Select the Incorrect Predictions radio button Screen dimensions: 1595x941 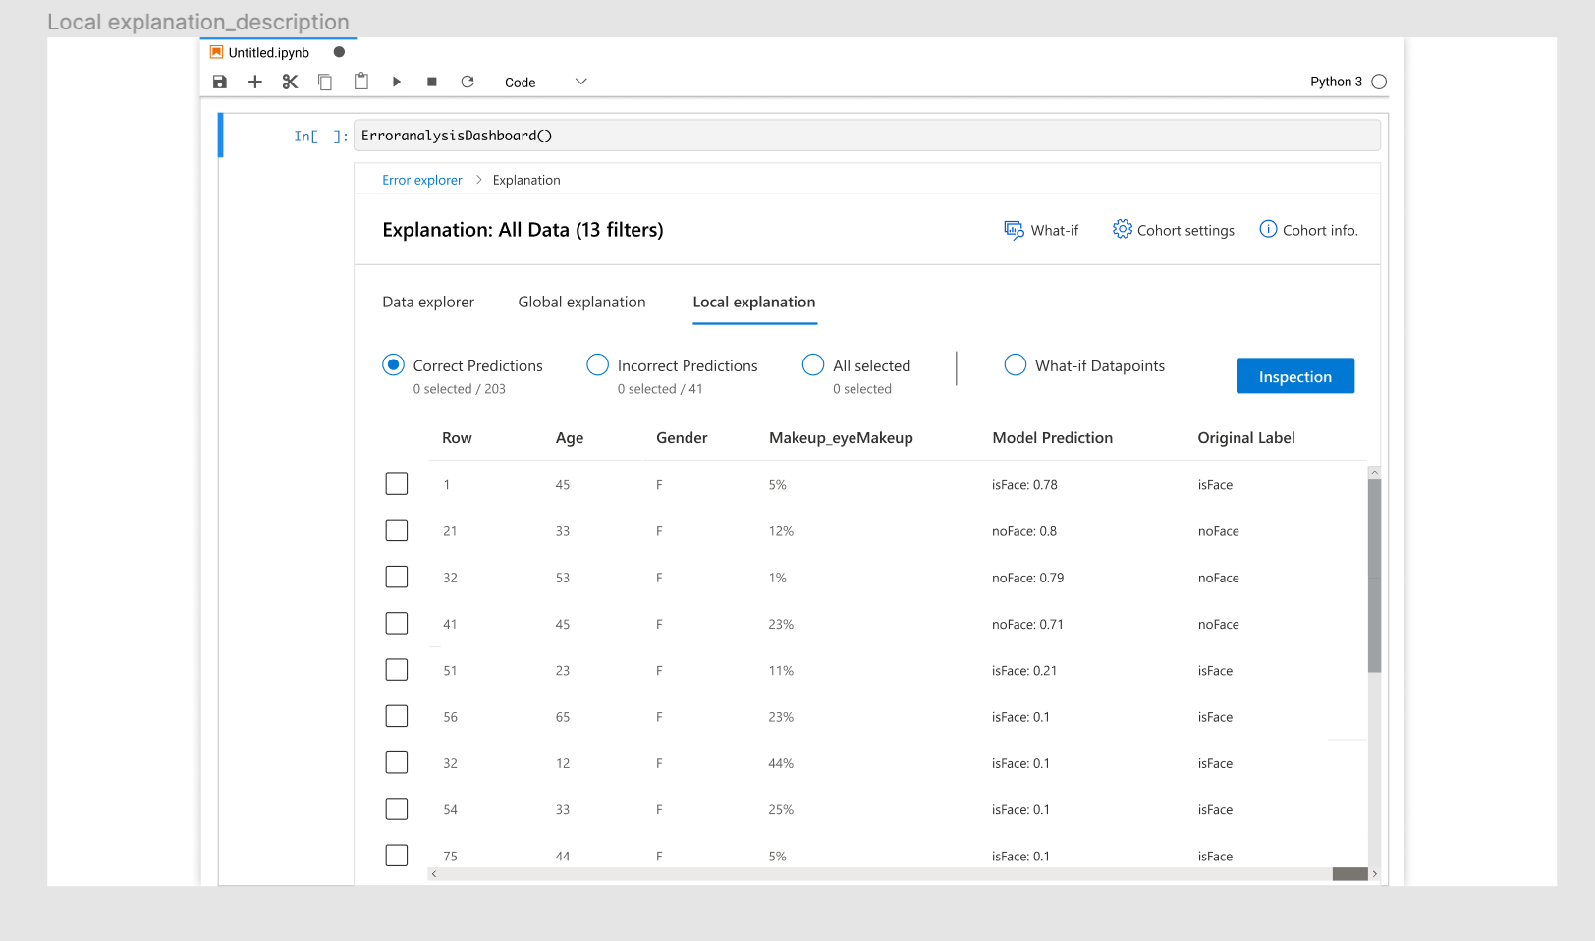pos(597,364)
